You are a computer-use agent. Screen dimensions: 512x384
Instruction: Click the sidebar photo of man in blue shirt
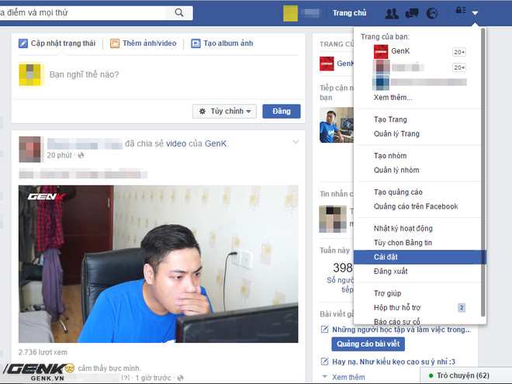(337, 125)
